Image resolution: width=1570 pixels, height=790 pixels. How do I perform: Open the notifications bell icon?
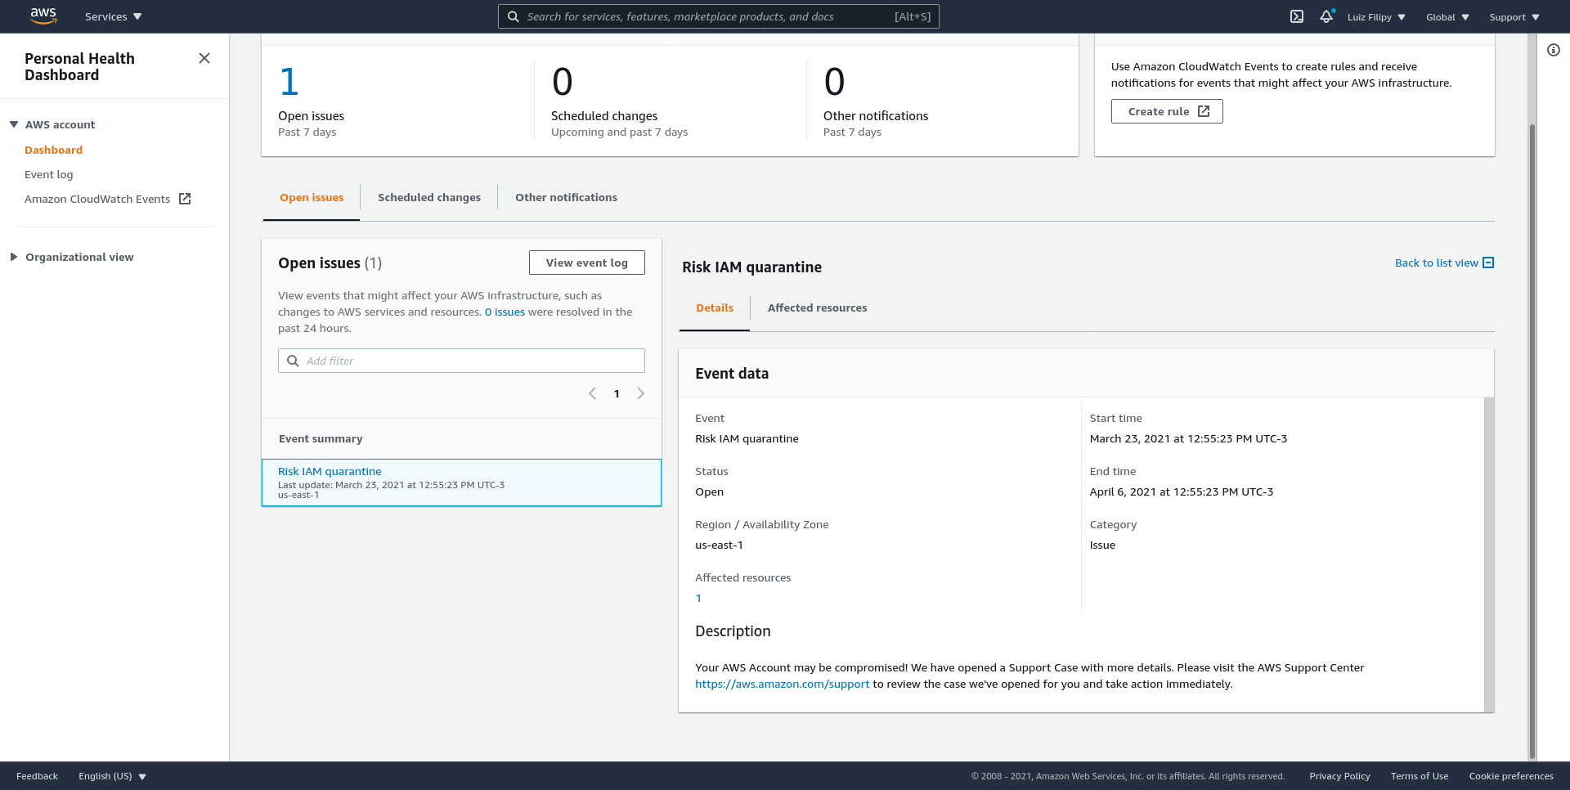pyautogui.click(x=1326, y=16)
